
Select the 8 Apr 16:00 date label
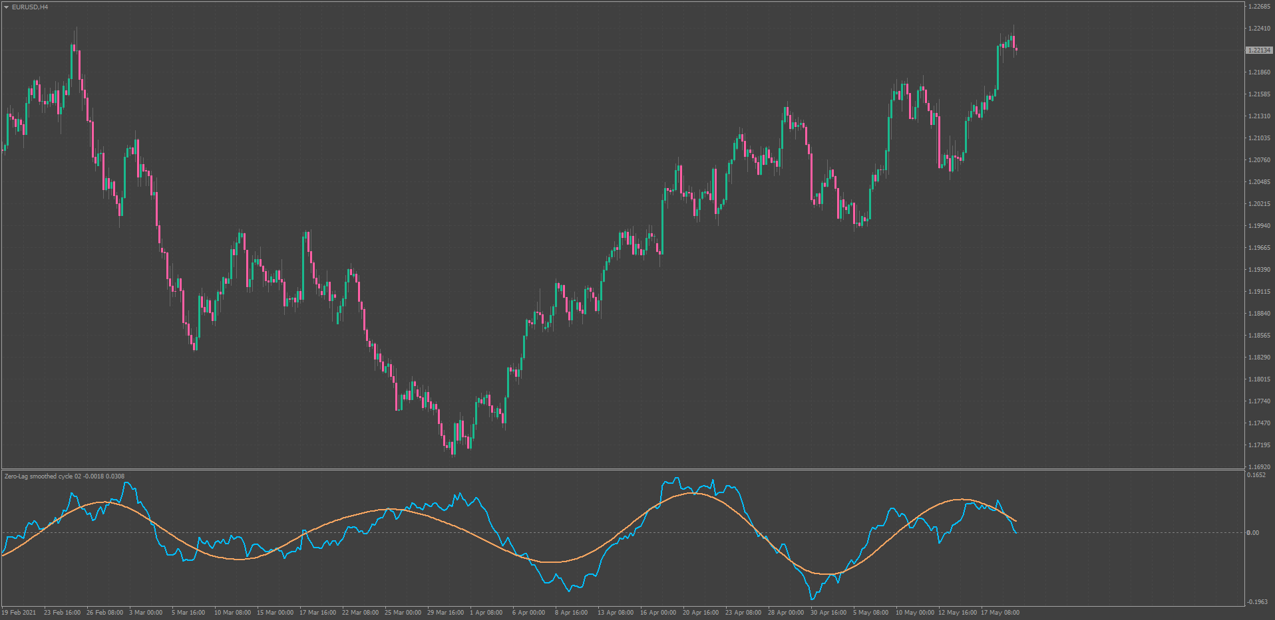pyautogui.click(x=572, y=613)
